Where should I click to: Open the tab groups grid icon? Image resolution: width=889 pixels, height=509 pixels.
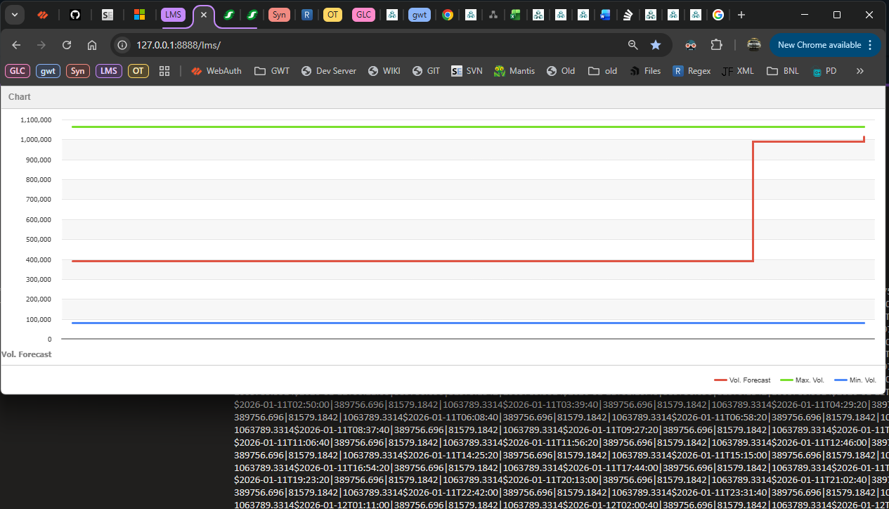tap(164, 71)
